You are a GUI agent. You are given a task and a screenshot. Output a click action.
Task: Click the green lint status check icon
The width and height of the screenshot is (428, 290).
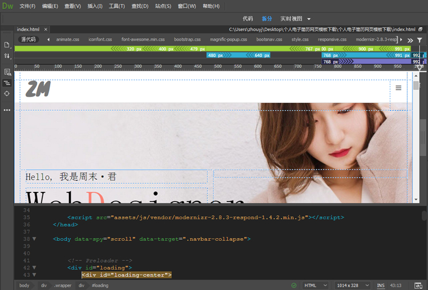coord(294,285)
